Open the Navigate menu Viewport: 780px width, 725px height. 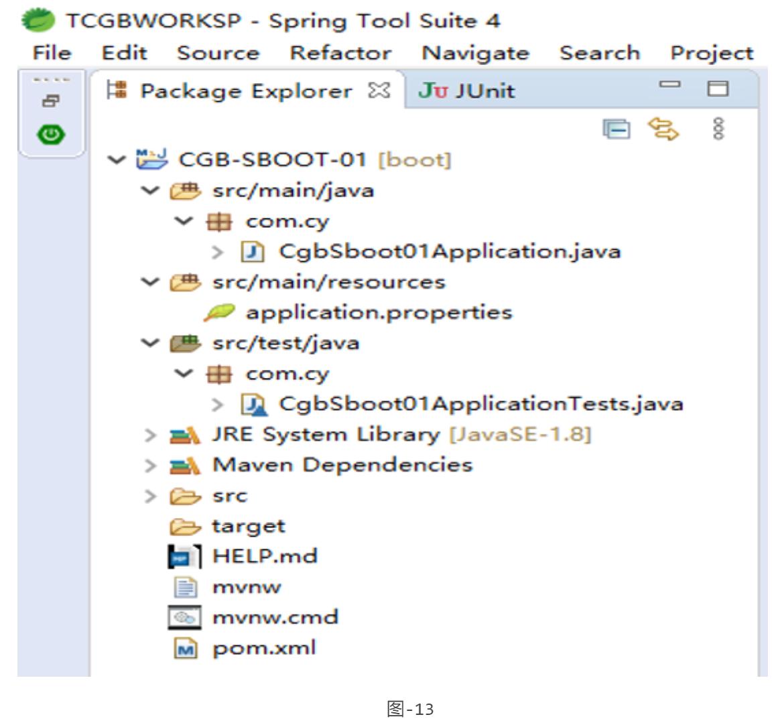(476, 54)
